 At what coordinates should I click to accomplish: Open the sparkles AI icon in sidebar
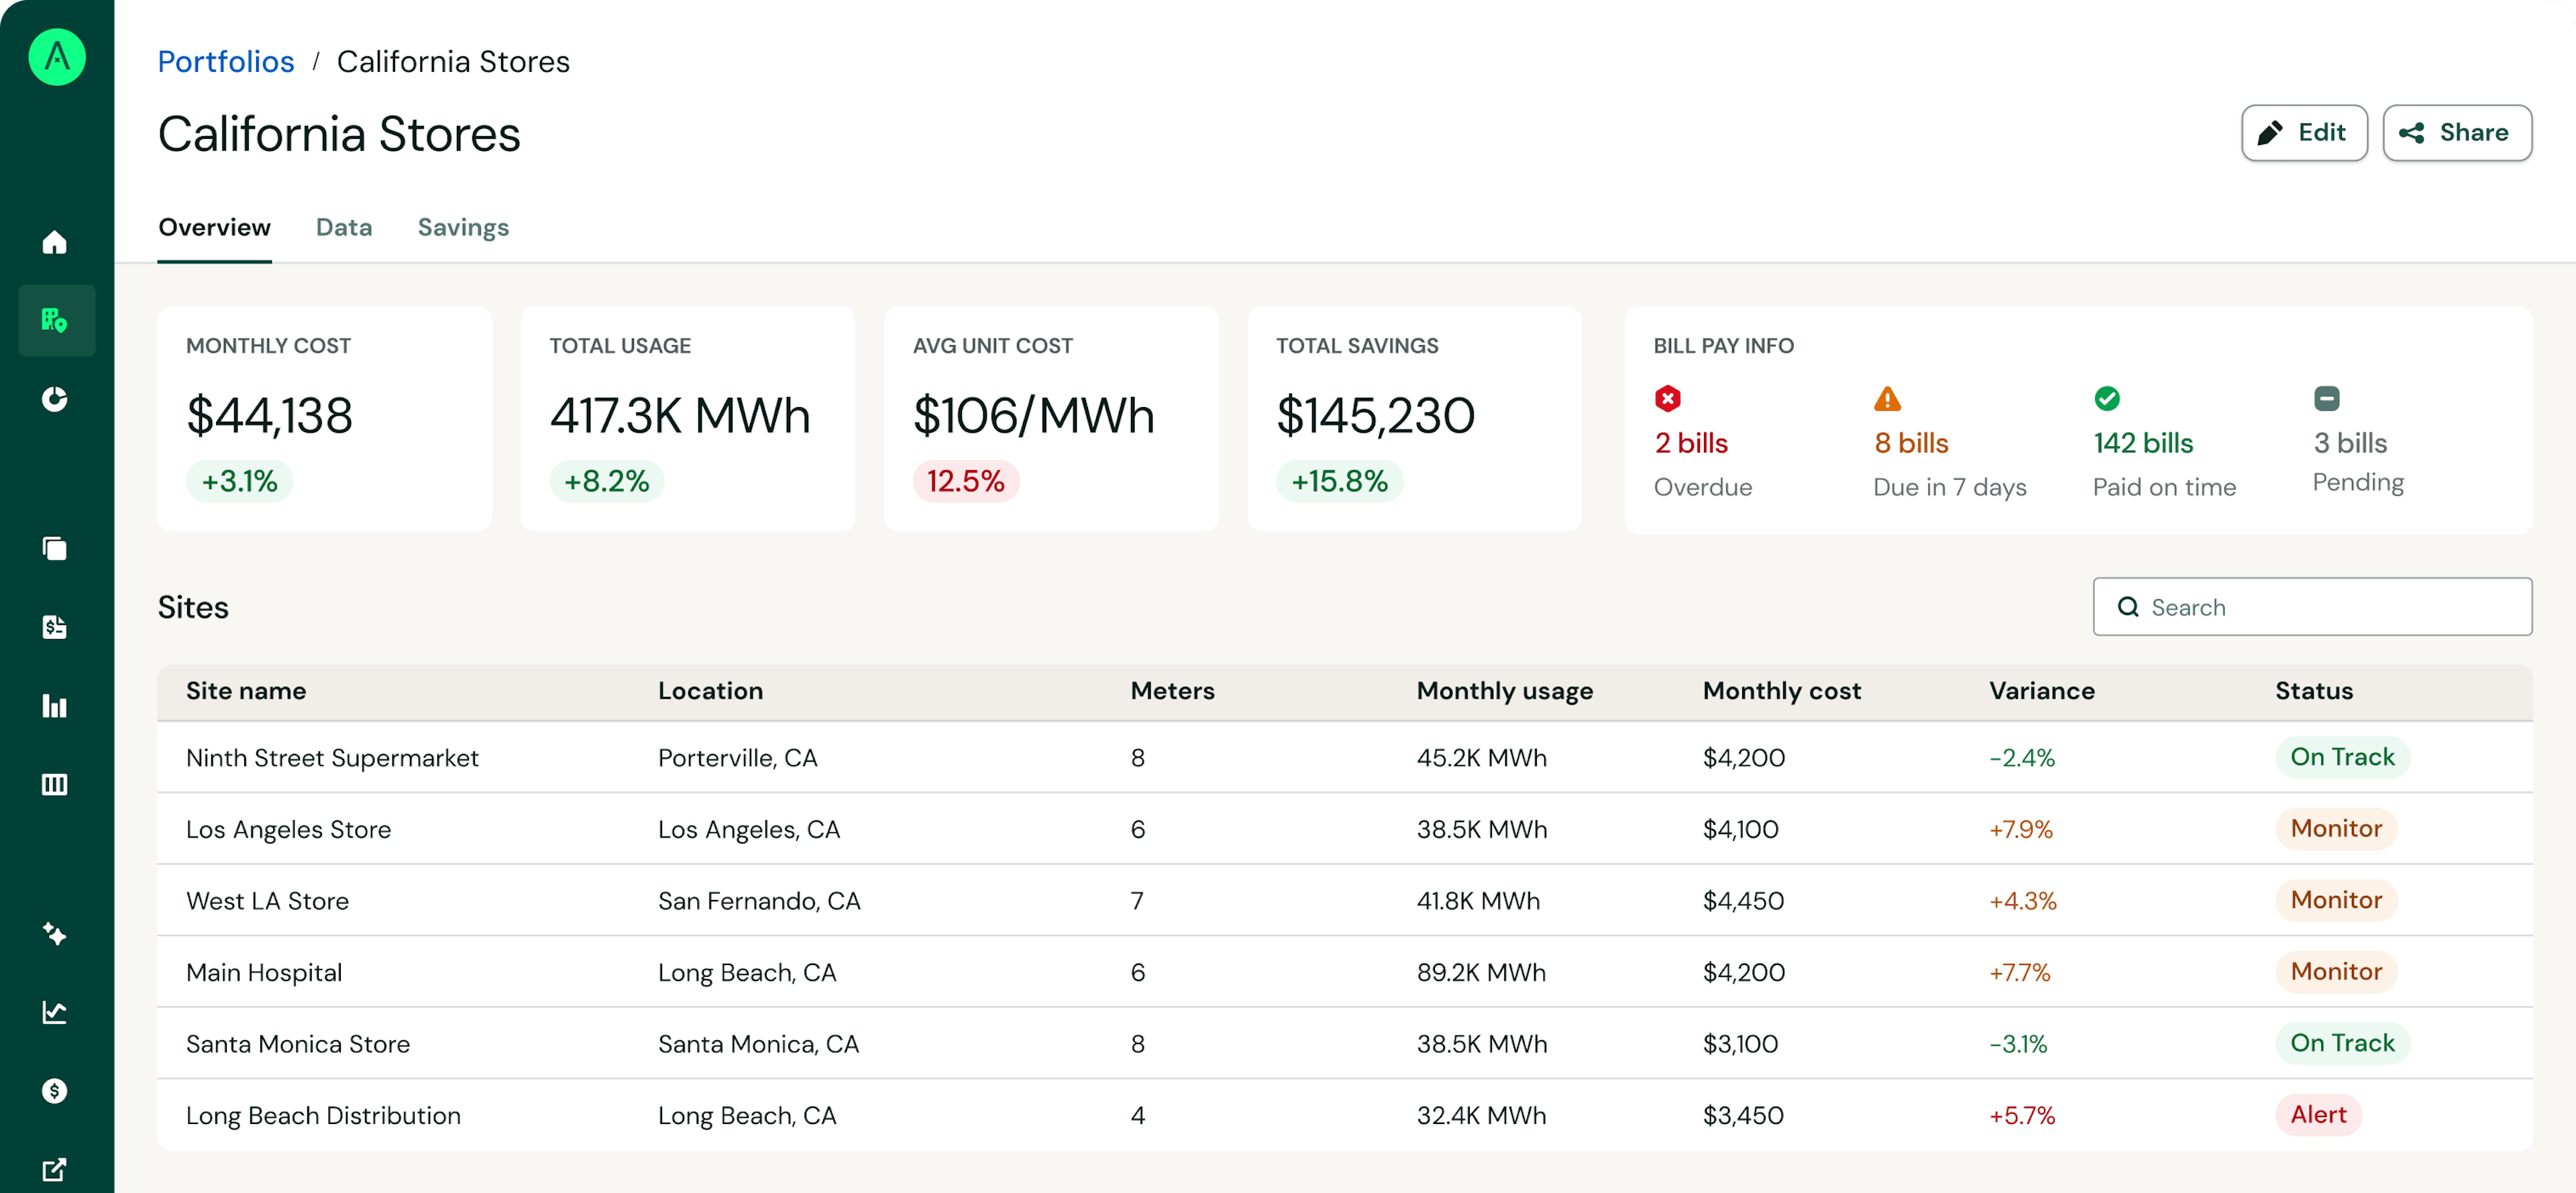(55, 933)
